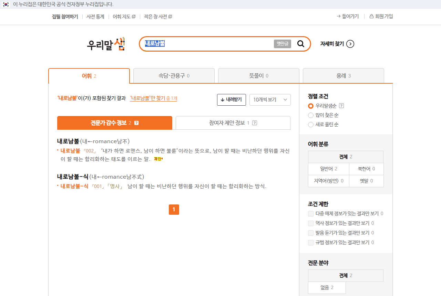The height and width of the screenshot is (296, 441).
Task: Check 다중 매체 정보가 있는 결과만 보기
Action: tap(311, 214)
